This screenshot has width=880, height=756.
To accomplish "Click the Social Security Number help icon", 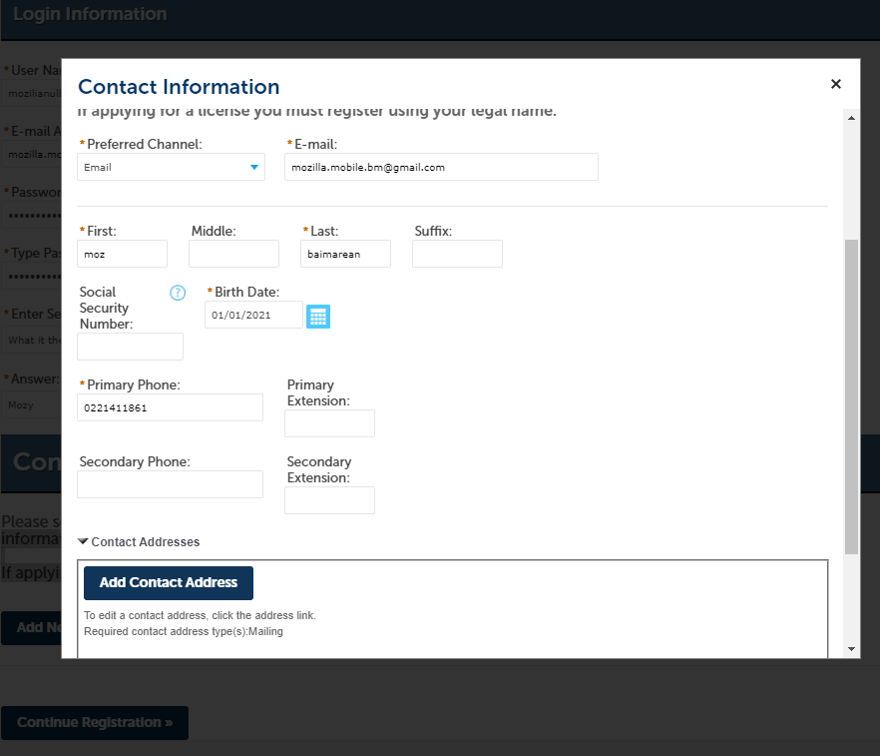I will tap(178, 293).
